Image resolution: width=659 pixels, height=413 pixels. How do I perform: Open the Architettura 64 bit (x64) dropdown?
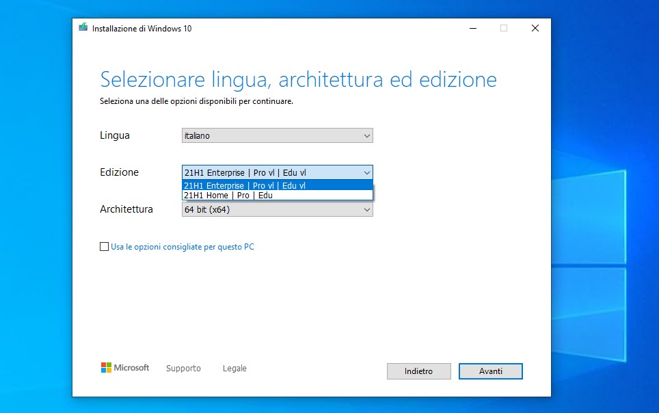pos(278,209)
